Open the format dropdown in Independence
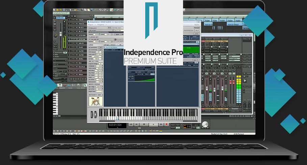 point(98,59)
